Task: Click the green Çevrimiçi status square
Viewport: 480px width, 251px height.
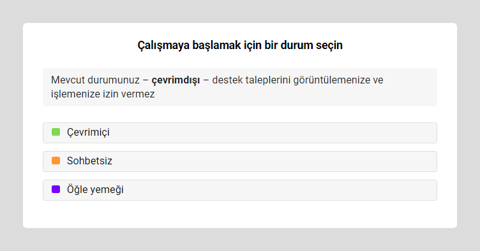Action: point(56,133)
